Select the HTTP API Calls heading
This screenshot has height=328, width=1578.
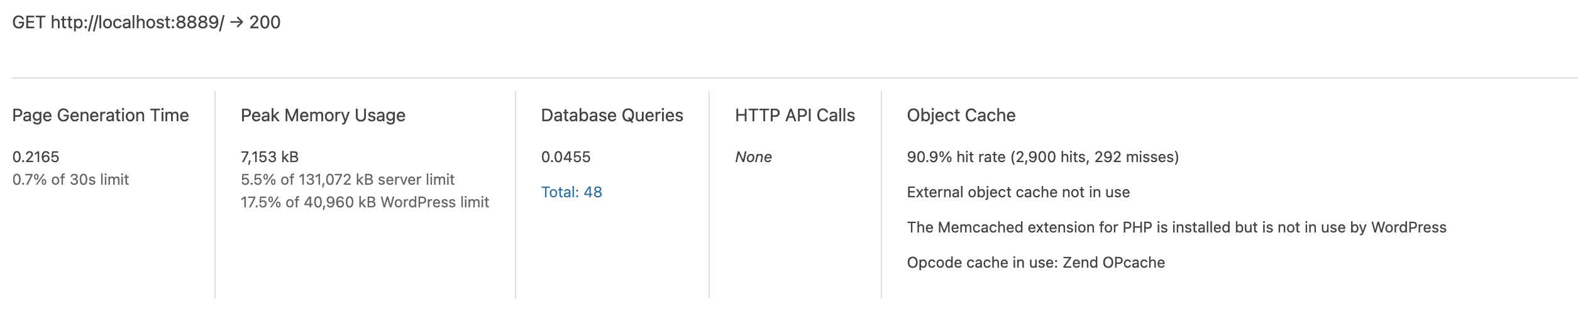[795, 116]
